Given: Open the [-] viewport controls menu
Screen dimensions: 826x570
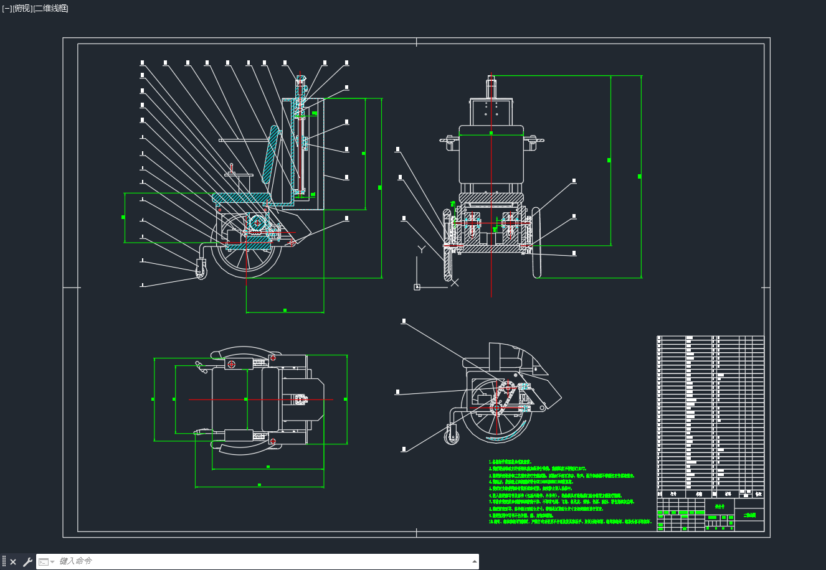Looking at the screenshot, I should point(7,8).
